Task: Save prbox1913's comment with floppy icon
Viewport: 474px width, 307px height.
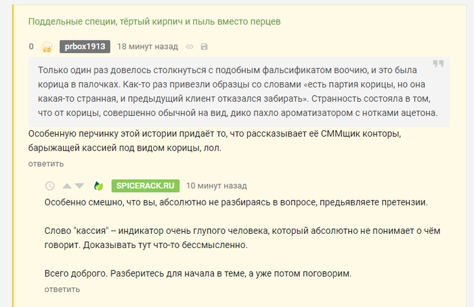Action: pos(204,47)
